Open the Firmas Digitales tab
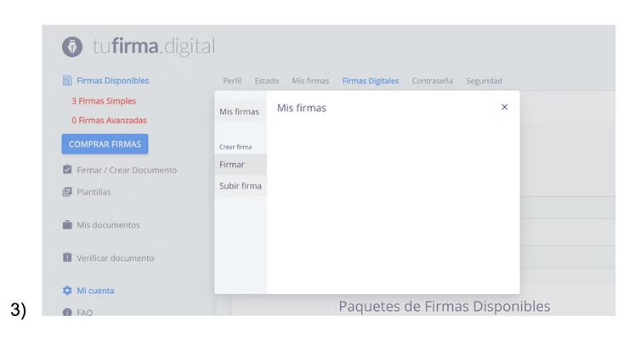The height and width of the screenshot is (345, 629). pos(371,81)
